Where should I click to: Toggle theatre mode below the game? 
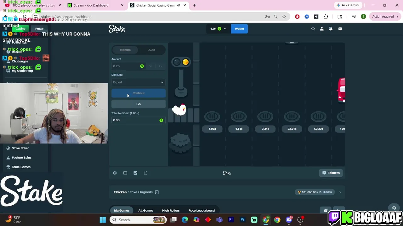click(x=125, y=173)
